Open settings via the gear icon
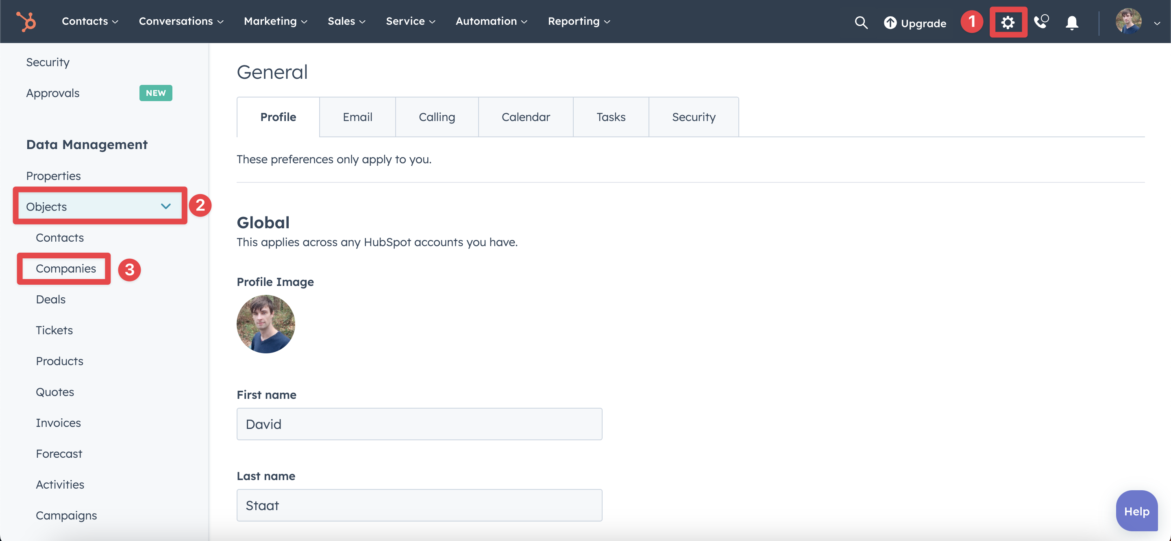 (x=1008, y=22)
